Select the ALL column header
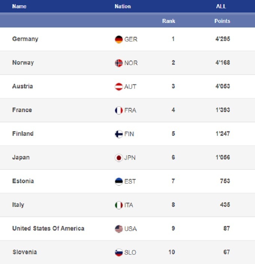 pyautogui.click(x=221, y=6)
